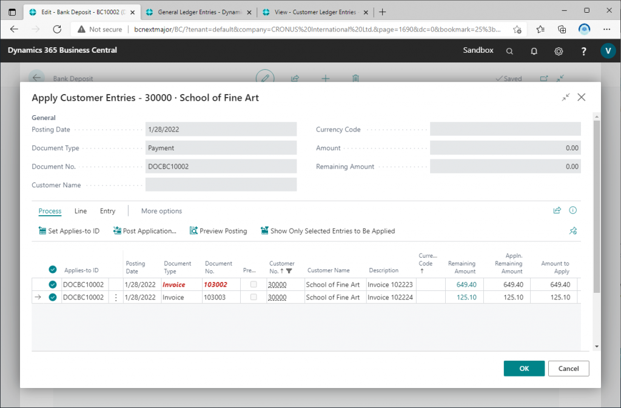Image resolution: width=621 pixels, height=408 pixels.
Task: Click the pin action bar icon
Action: (x=572, y=231)
